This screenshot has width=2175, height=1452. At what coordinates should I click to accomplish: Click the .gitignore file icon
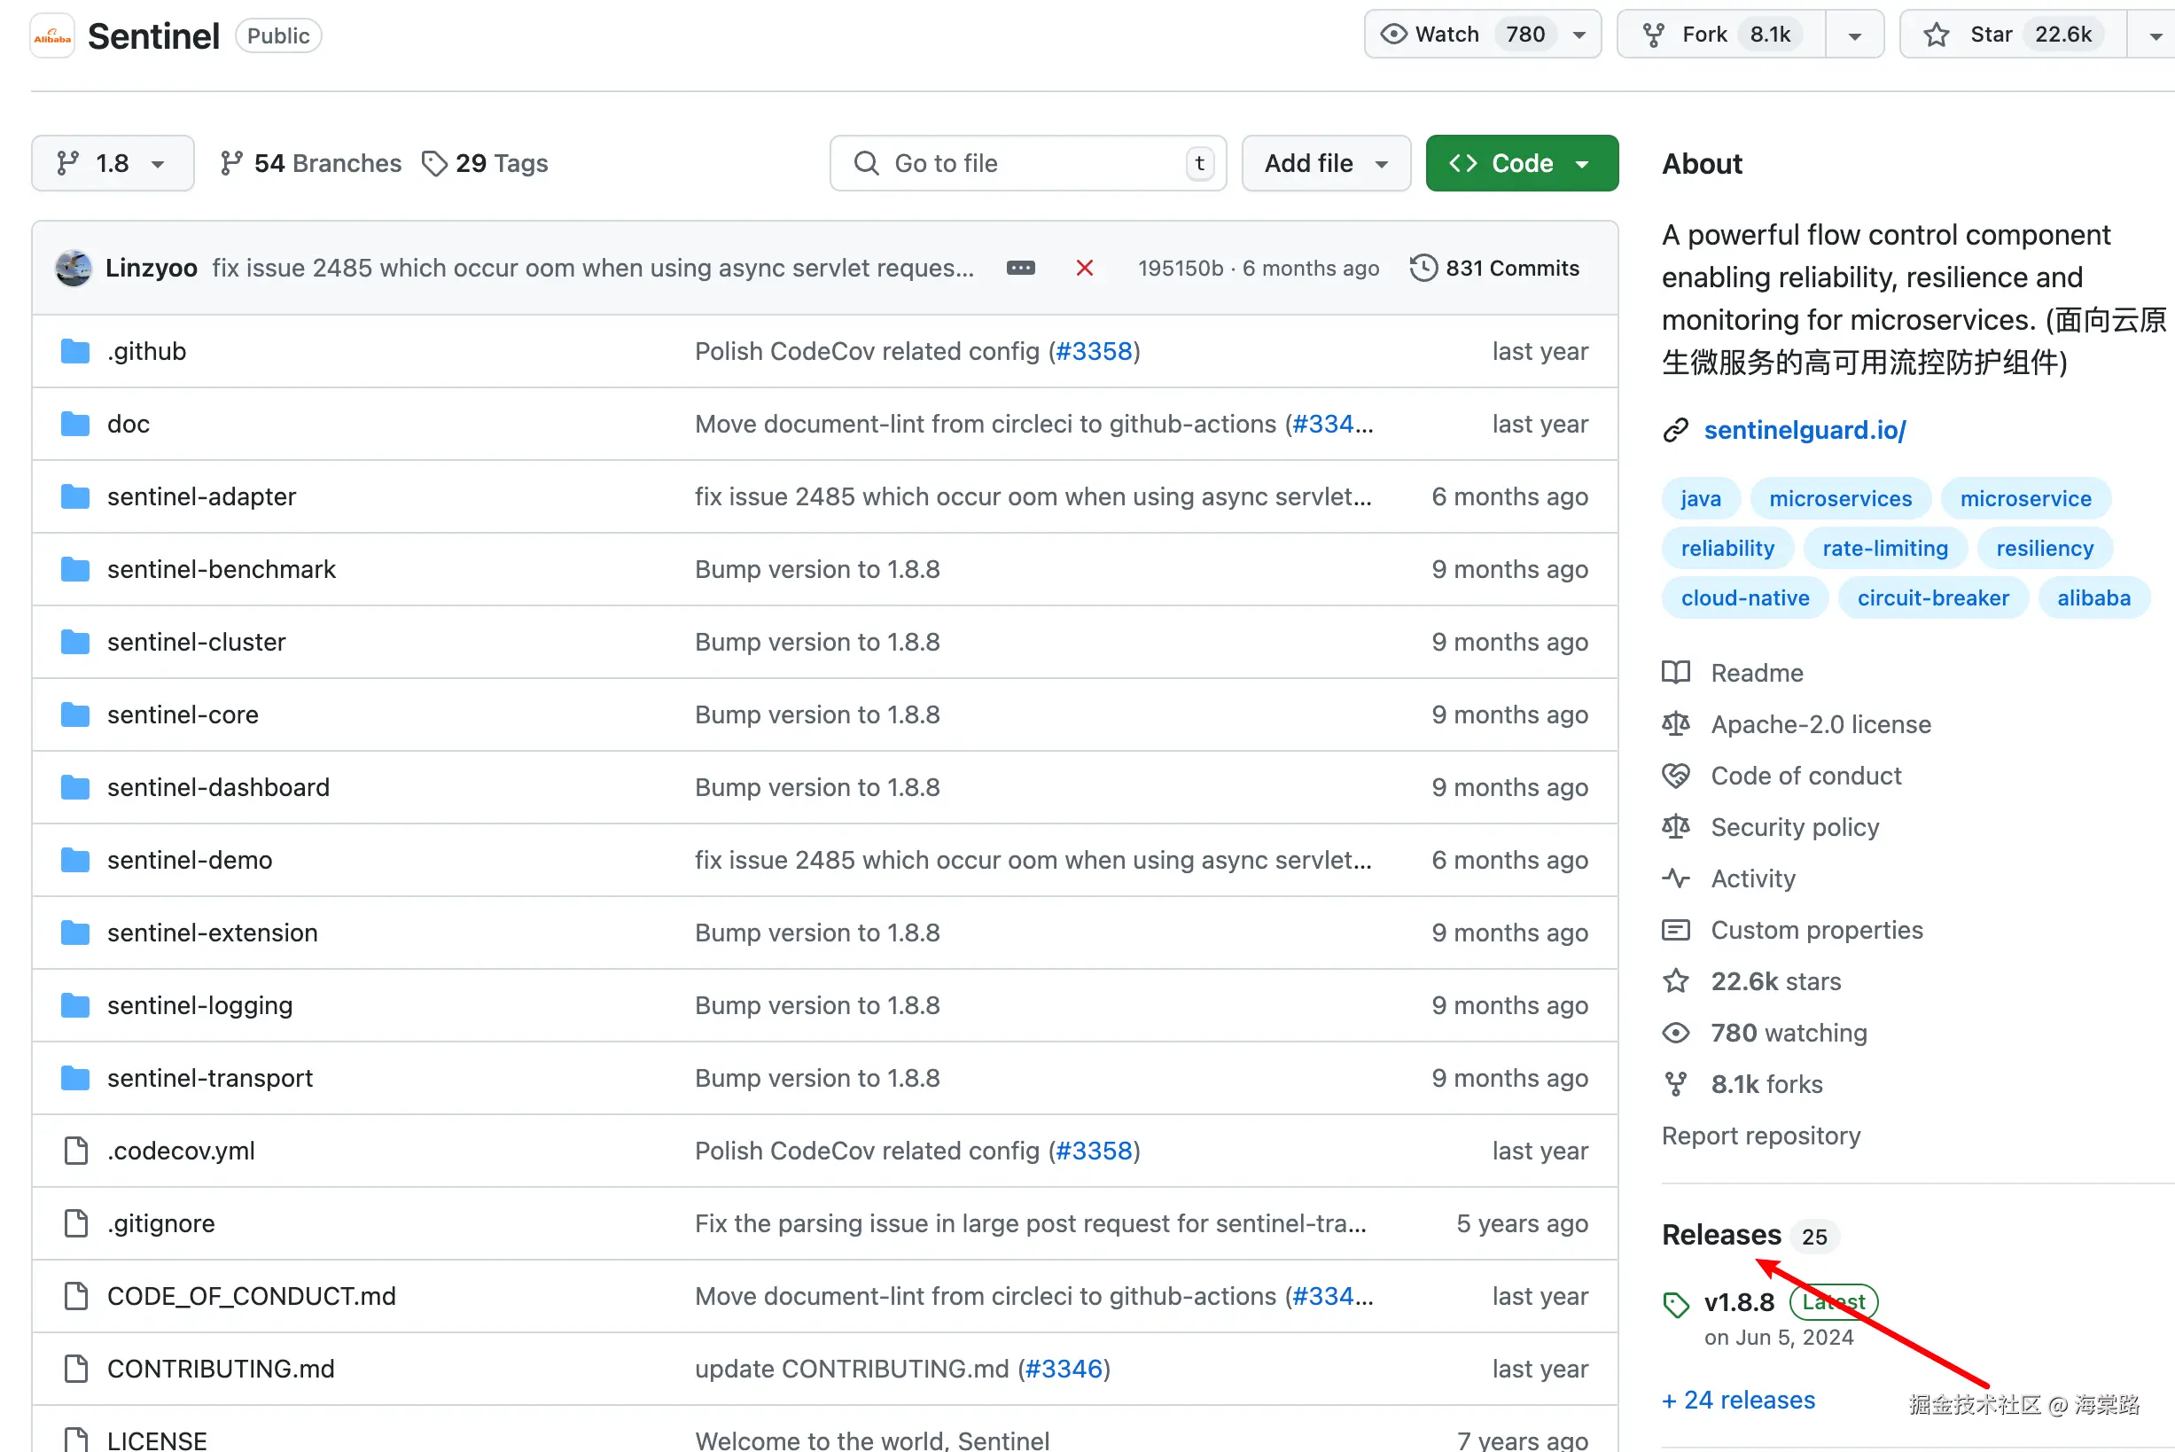click(76, 1223)
